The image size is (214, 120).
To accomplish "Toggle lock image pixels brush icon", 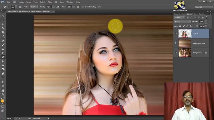I will 184,26.
